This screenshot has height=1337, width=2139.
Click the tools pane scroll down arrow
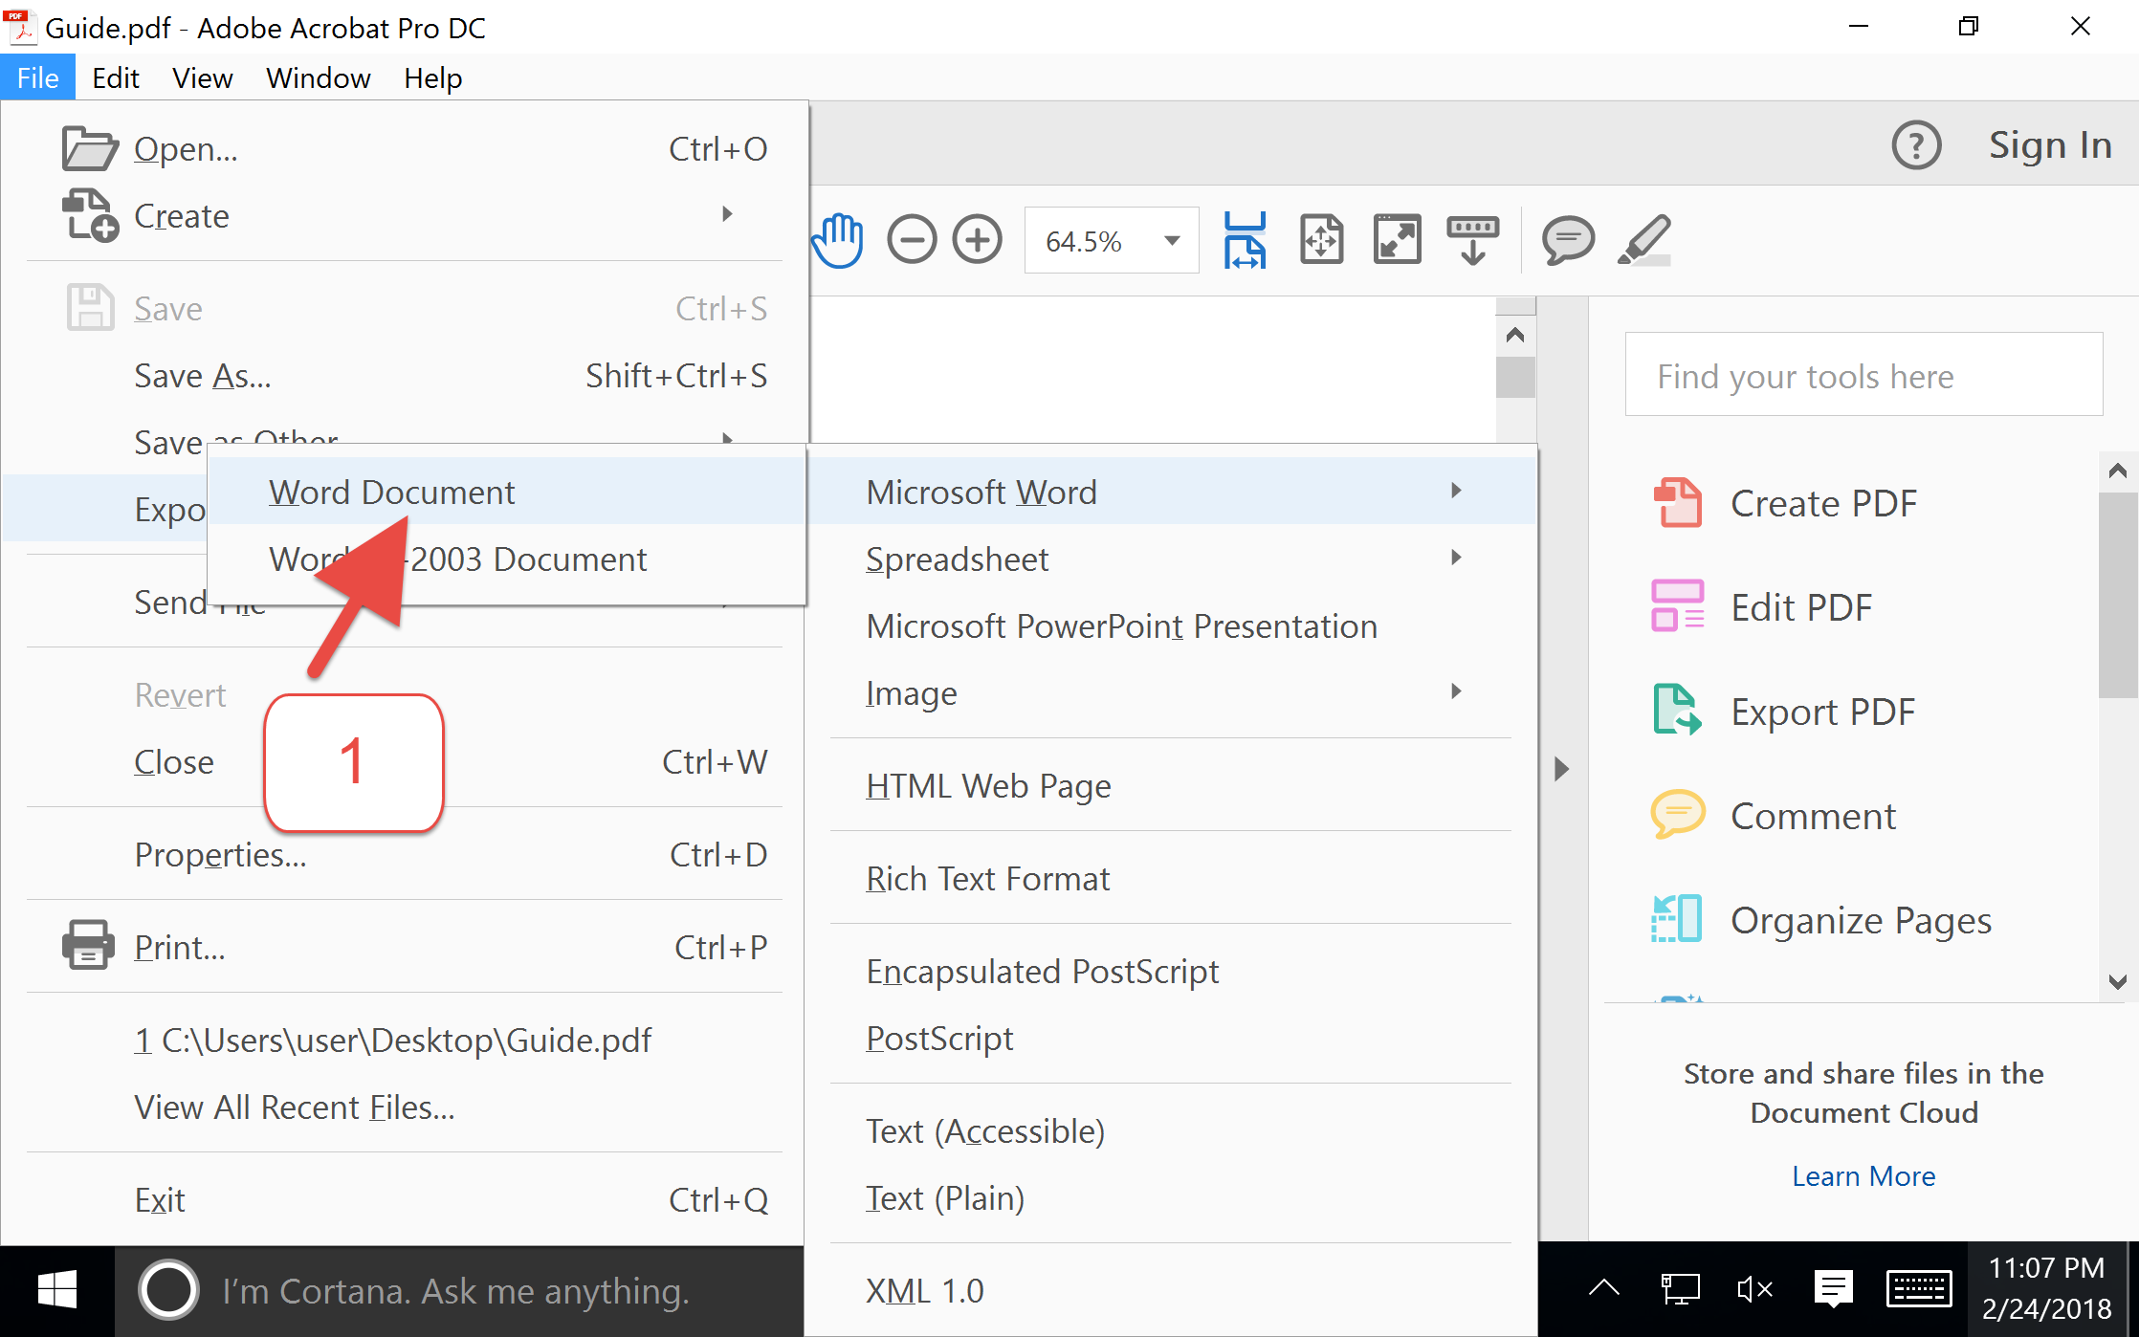click(x=2117, y=982)
